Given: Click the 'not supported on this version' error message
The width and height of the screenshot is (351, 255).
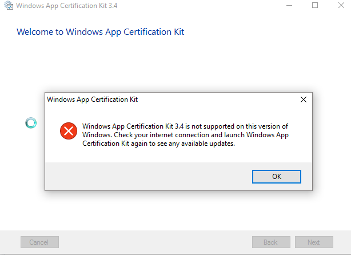Looking at the screenshot, I should (x=185, y=135).
